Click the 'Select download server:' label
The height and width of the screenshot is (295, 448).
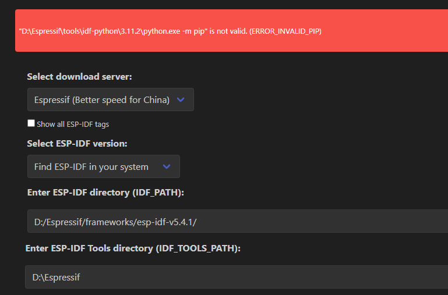coord(79,76)
